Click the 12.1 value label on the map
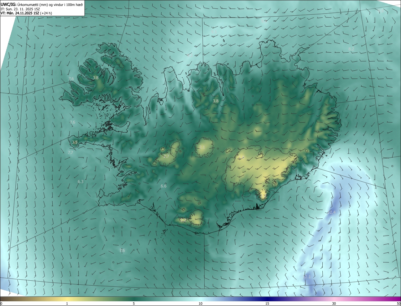The height and width of the screenshot is (306, 401). point(307,277)
